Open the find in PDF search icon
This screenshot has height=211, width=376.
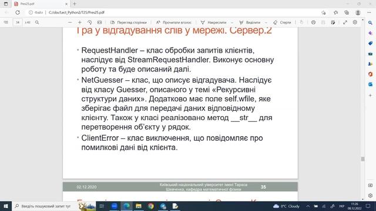coord(37,22)
